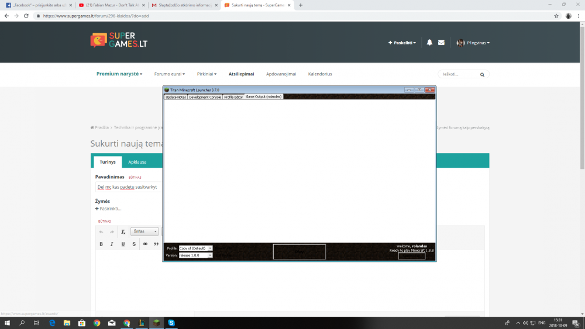Open Skype from the taskbar

(x=171, y=323)
